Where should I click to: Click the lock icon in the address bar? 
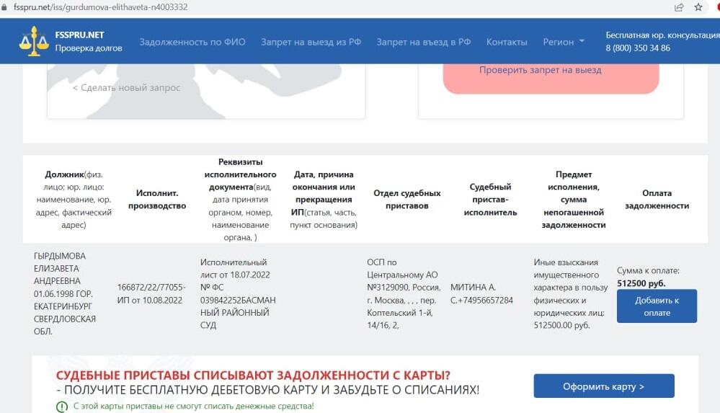click(5, 7)
